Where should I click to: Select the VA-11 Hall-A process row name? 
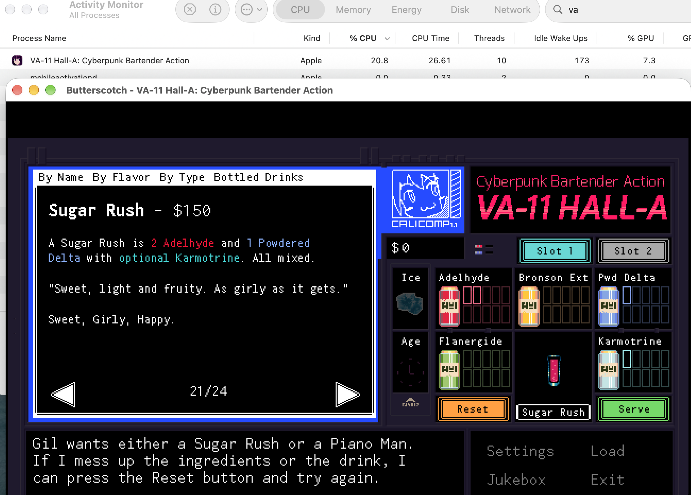pyautogui.click(x=110, y=60)
